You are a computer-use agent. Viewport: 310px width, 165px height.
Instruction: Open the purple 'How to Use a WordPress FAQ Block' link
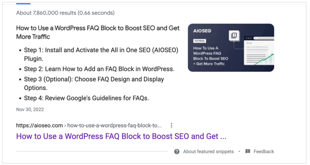(x=121, y=136)
